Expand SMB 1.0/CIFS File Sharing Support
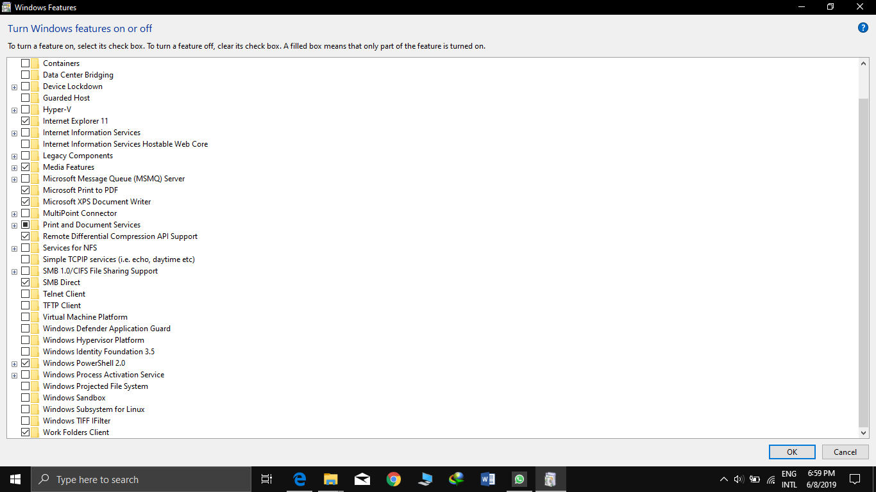 [14, 272]
